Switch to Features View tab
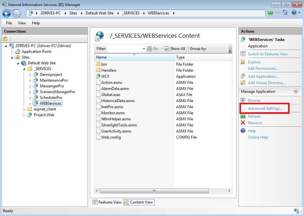 point(107,202)
